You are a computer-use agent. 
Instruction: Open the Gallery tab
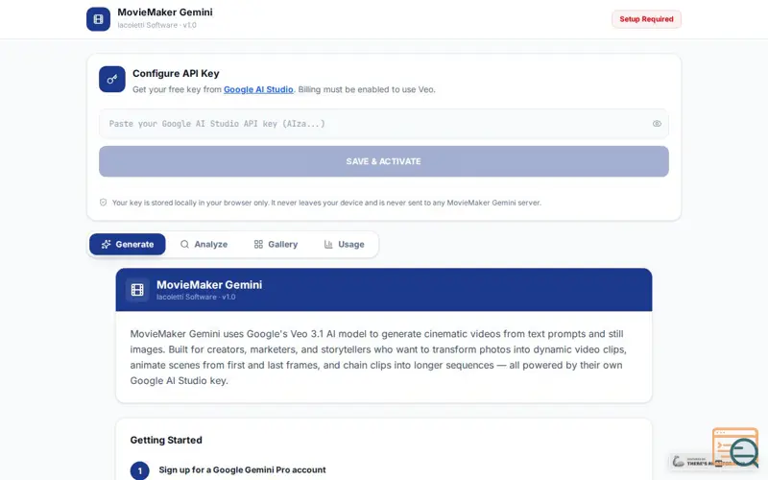coord(276,244)
